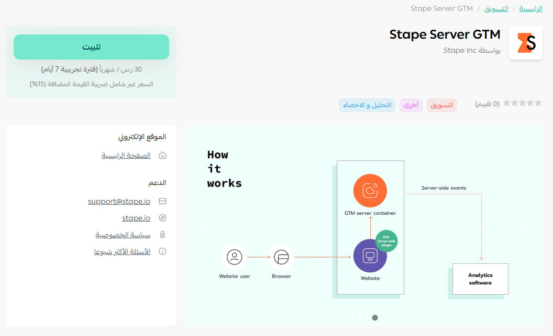
Task: Click the envelope icon next to support email
Action: 162,201
